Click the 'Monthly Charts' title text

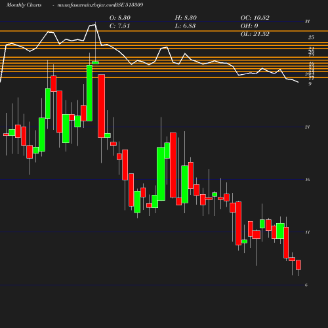(x=24, y=5)
